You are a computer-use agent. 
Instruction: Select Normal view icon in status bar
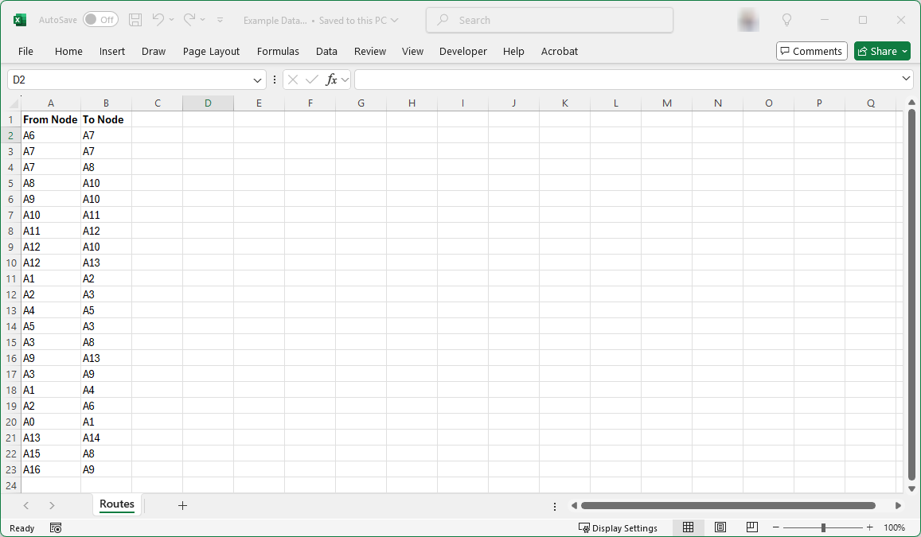tap(689, 527)
